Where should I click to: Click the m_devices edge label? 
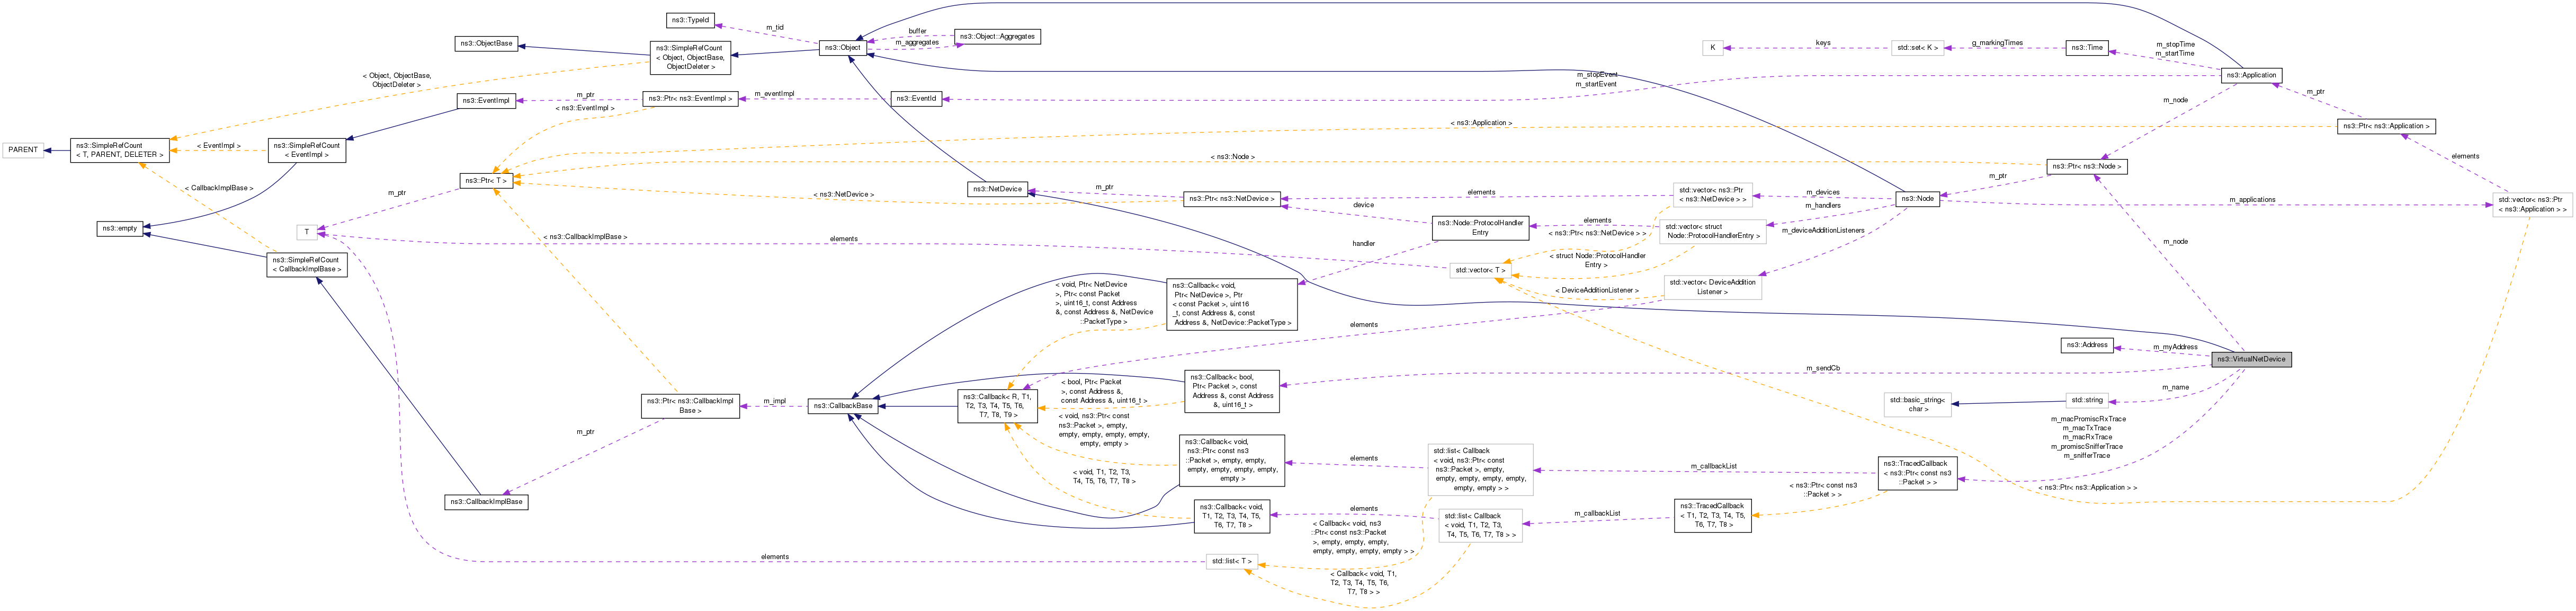click(x=1823, y=192)
